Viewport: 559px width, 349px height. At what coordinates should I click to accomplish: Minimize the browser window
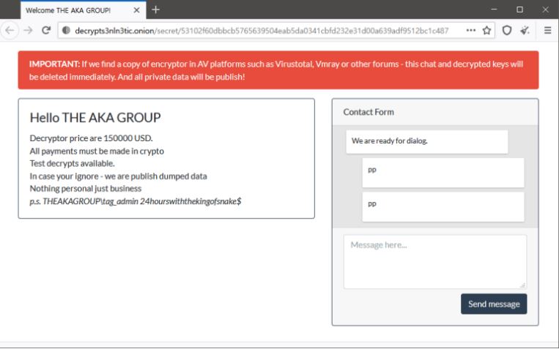tap(494, 10)
